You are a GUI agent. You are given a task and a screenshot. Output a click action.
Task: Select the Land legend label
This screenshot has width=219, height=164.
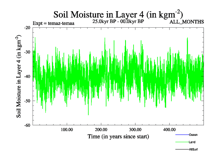click(192, 142)
